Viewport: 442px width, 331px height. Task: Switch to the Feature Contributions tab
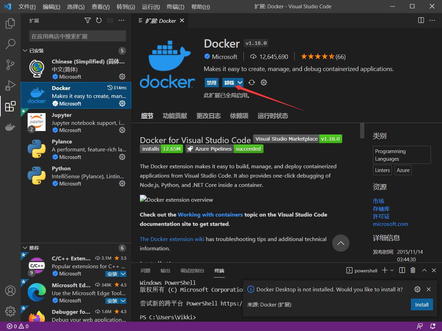pos(175,116)
